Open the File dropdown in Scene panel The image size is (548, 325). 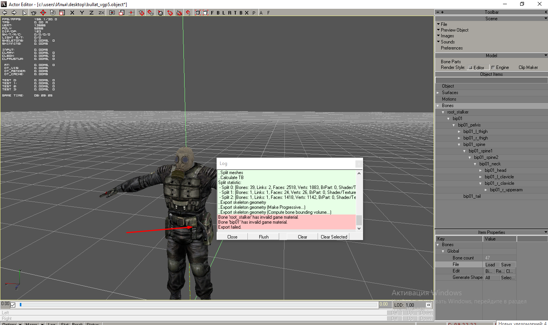click(x=442, y=24)
